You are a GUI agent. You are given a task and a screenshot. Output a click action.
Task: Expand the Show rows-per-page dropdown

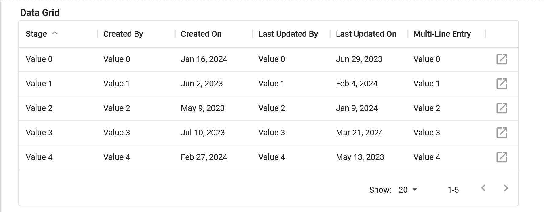pos(408,190)
